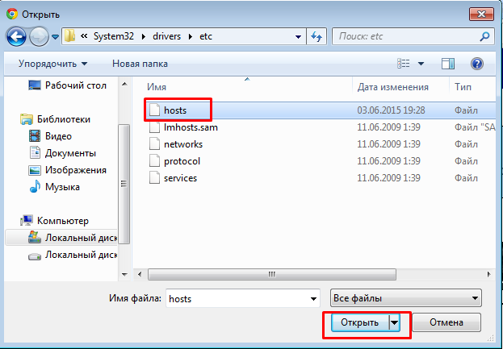Click the Файл "SA type cell of lmhosts.sam
Viewport: 503px width, 349px height.
pyautogui.click(x=475, y=127)
